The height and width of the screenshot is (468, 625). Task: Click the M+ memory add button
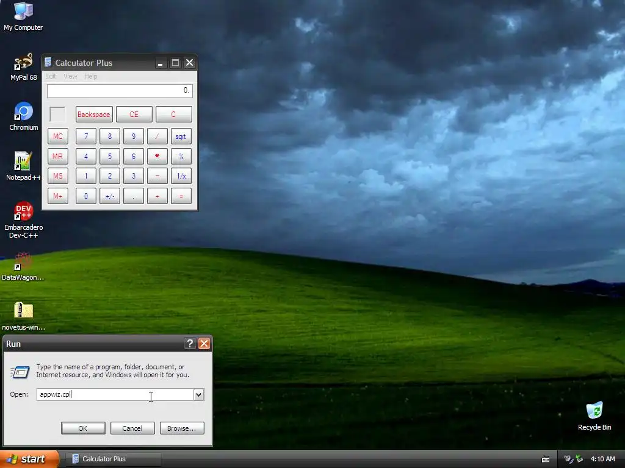tap(58, 196)
